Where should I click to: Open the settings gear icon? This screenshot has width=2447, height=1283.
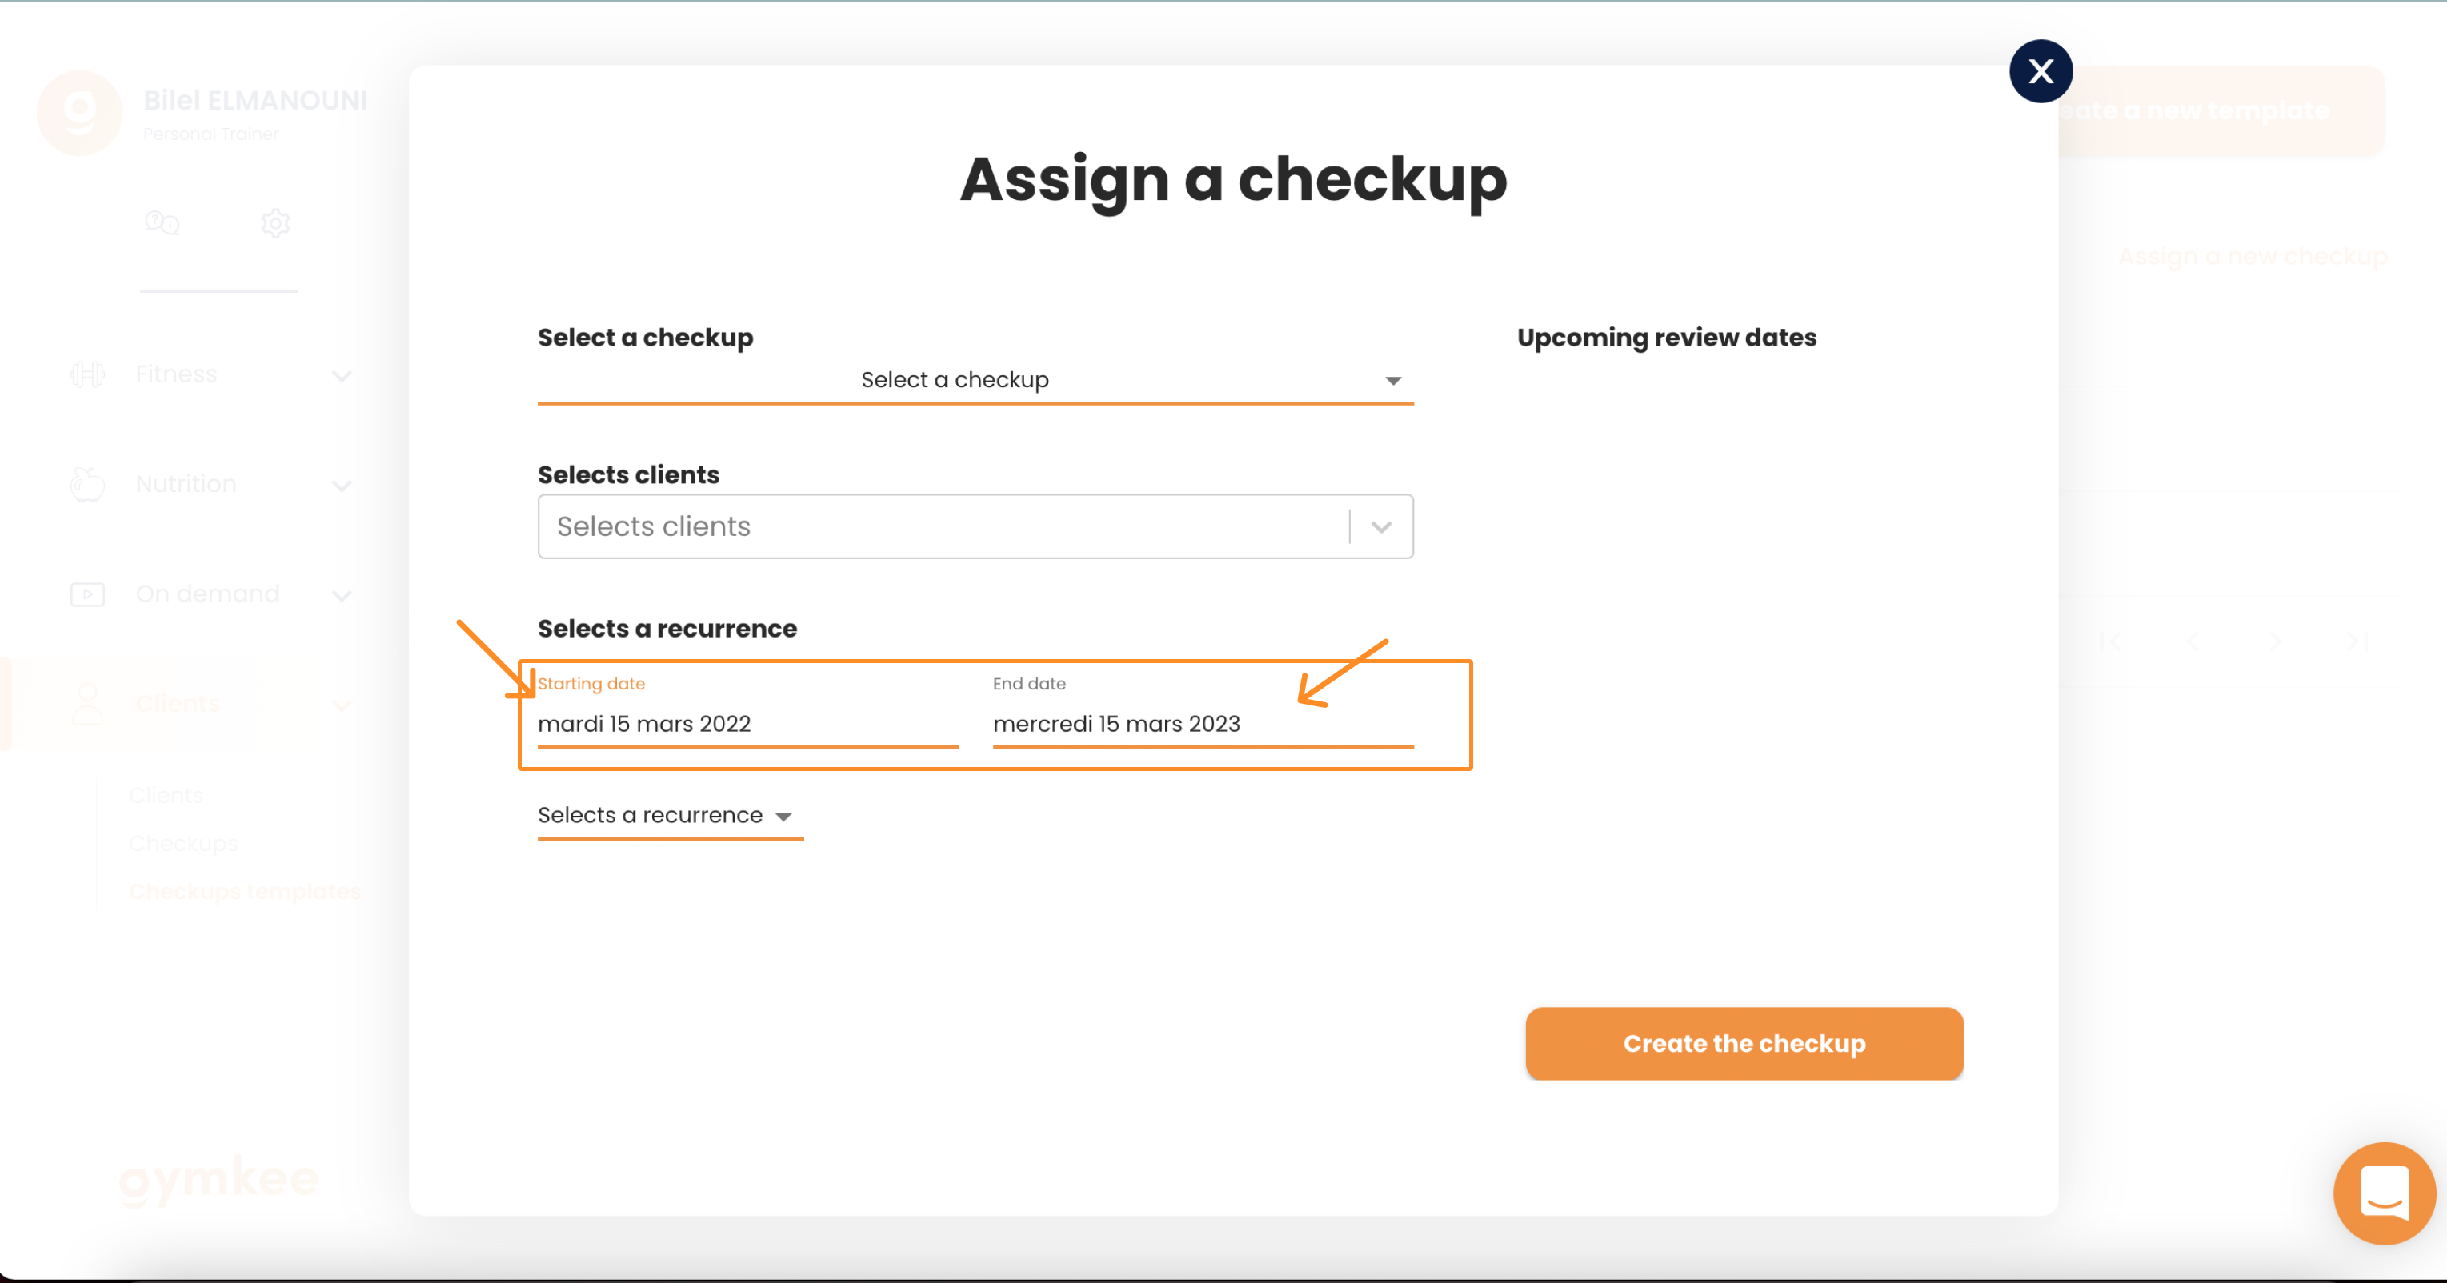275,223
